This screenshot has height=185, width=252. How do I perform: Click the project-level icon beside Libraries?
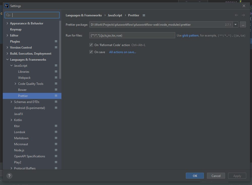pyautogui.click(x=56, y=71)
